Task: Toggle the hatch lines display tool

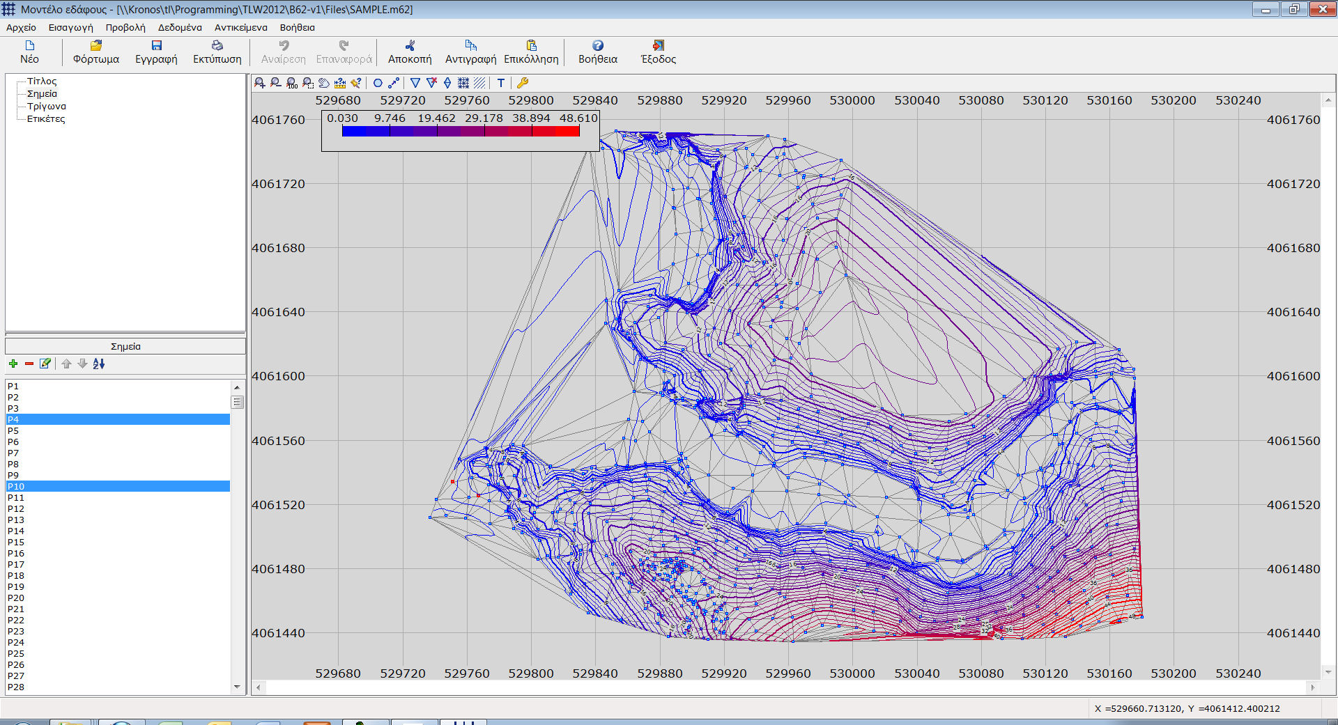Action: (479, 83)
